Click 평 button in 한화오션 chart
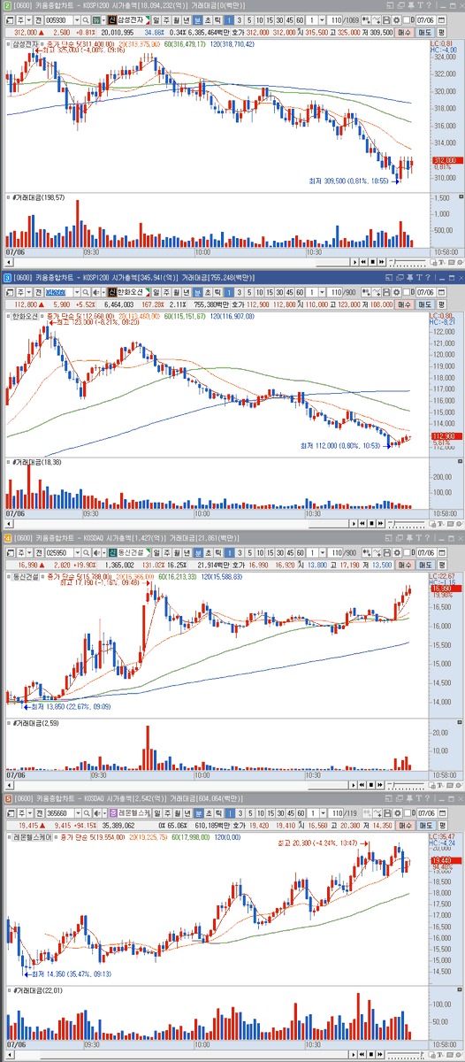 [x=442, y=304]
